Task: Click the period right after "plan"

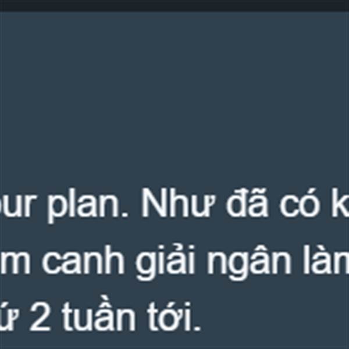Action: [126, 215]
